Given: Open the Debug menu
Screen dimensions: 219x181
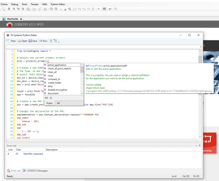Looking at the screenshot, I should coord(15,4).
